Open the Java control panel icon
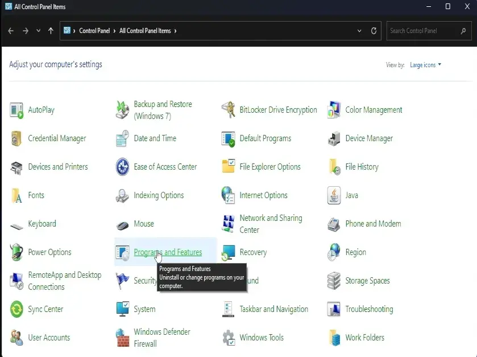The height and width of the screenshot is (357, 477). (334, 195)
